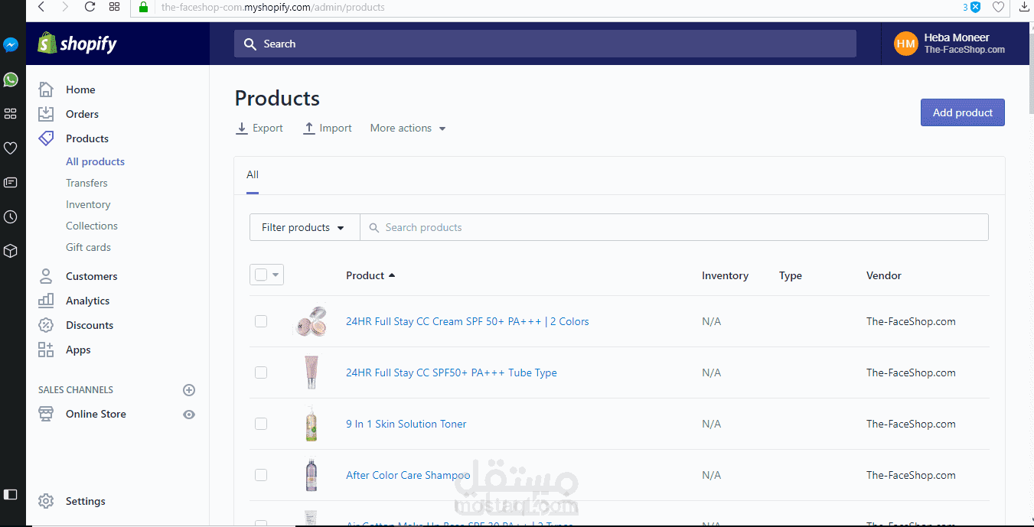This screenshot has height=527, width=1034.
Task: Click the CC Cream product thumbnail
Action: click(x=310, y=321)
